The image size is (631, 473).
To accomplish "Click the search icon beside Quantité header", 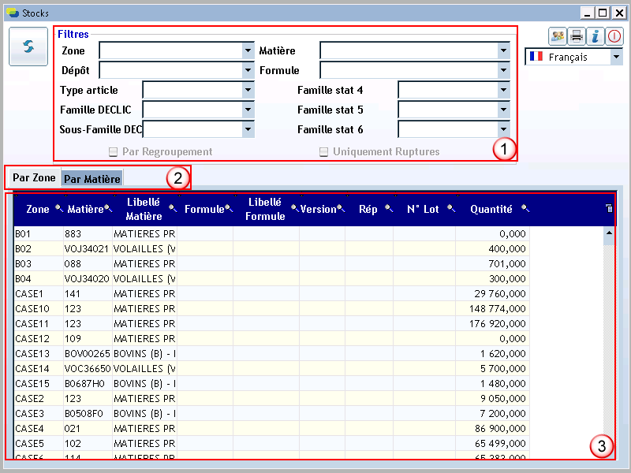I will tap(525, 208).
